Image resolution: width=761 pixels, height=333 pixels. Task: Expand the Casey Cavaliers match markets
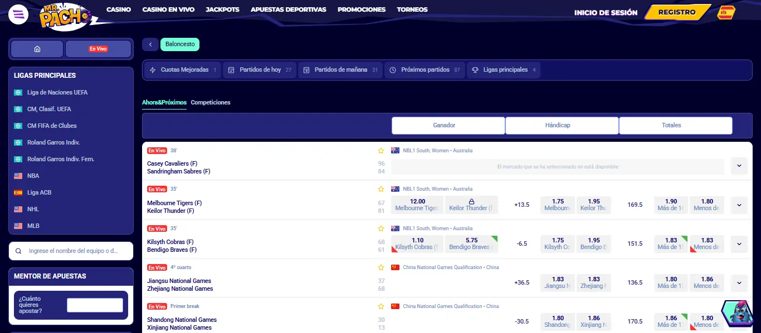point(739,166)
